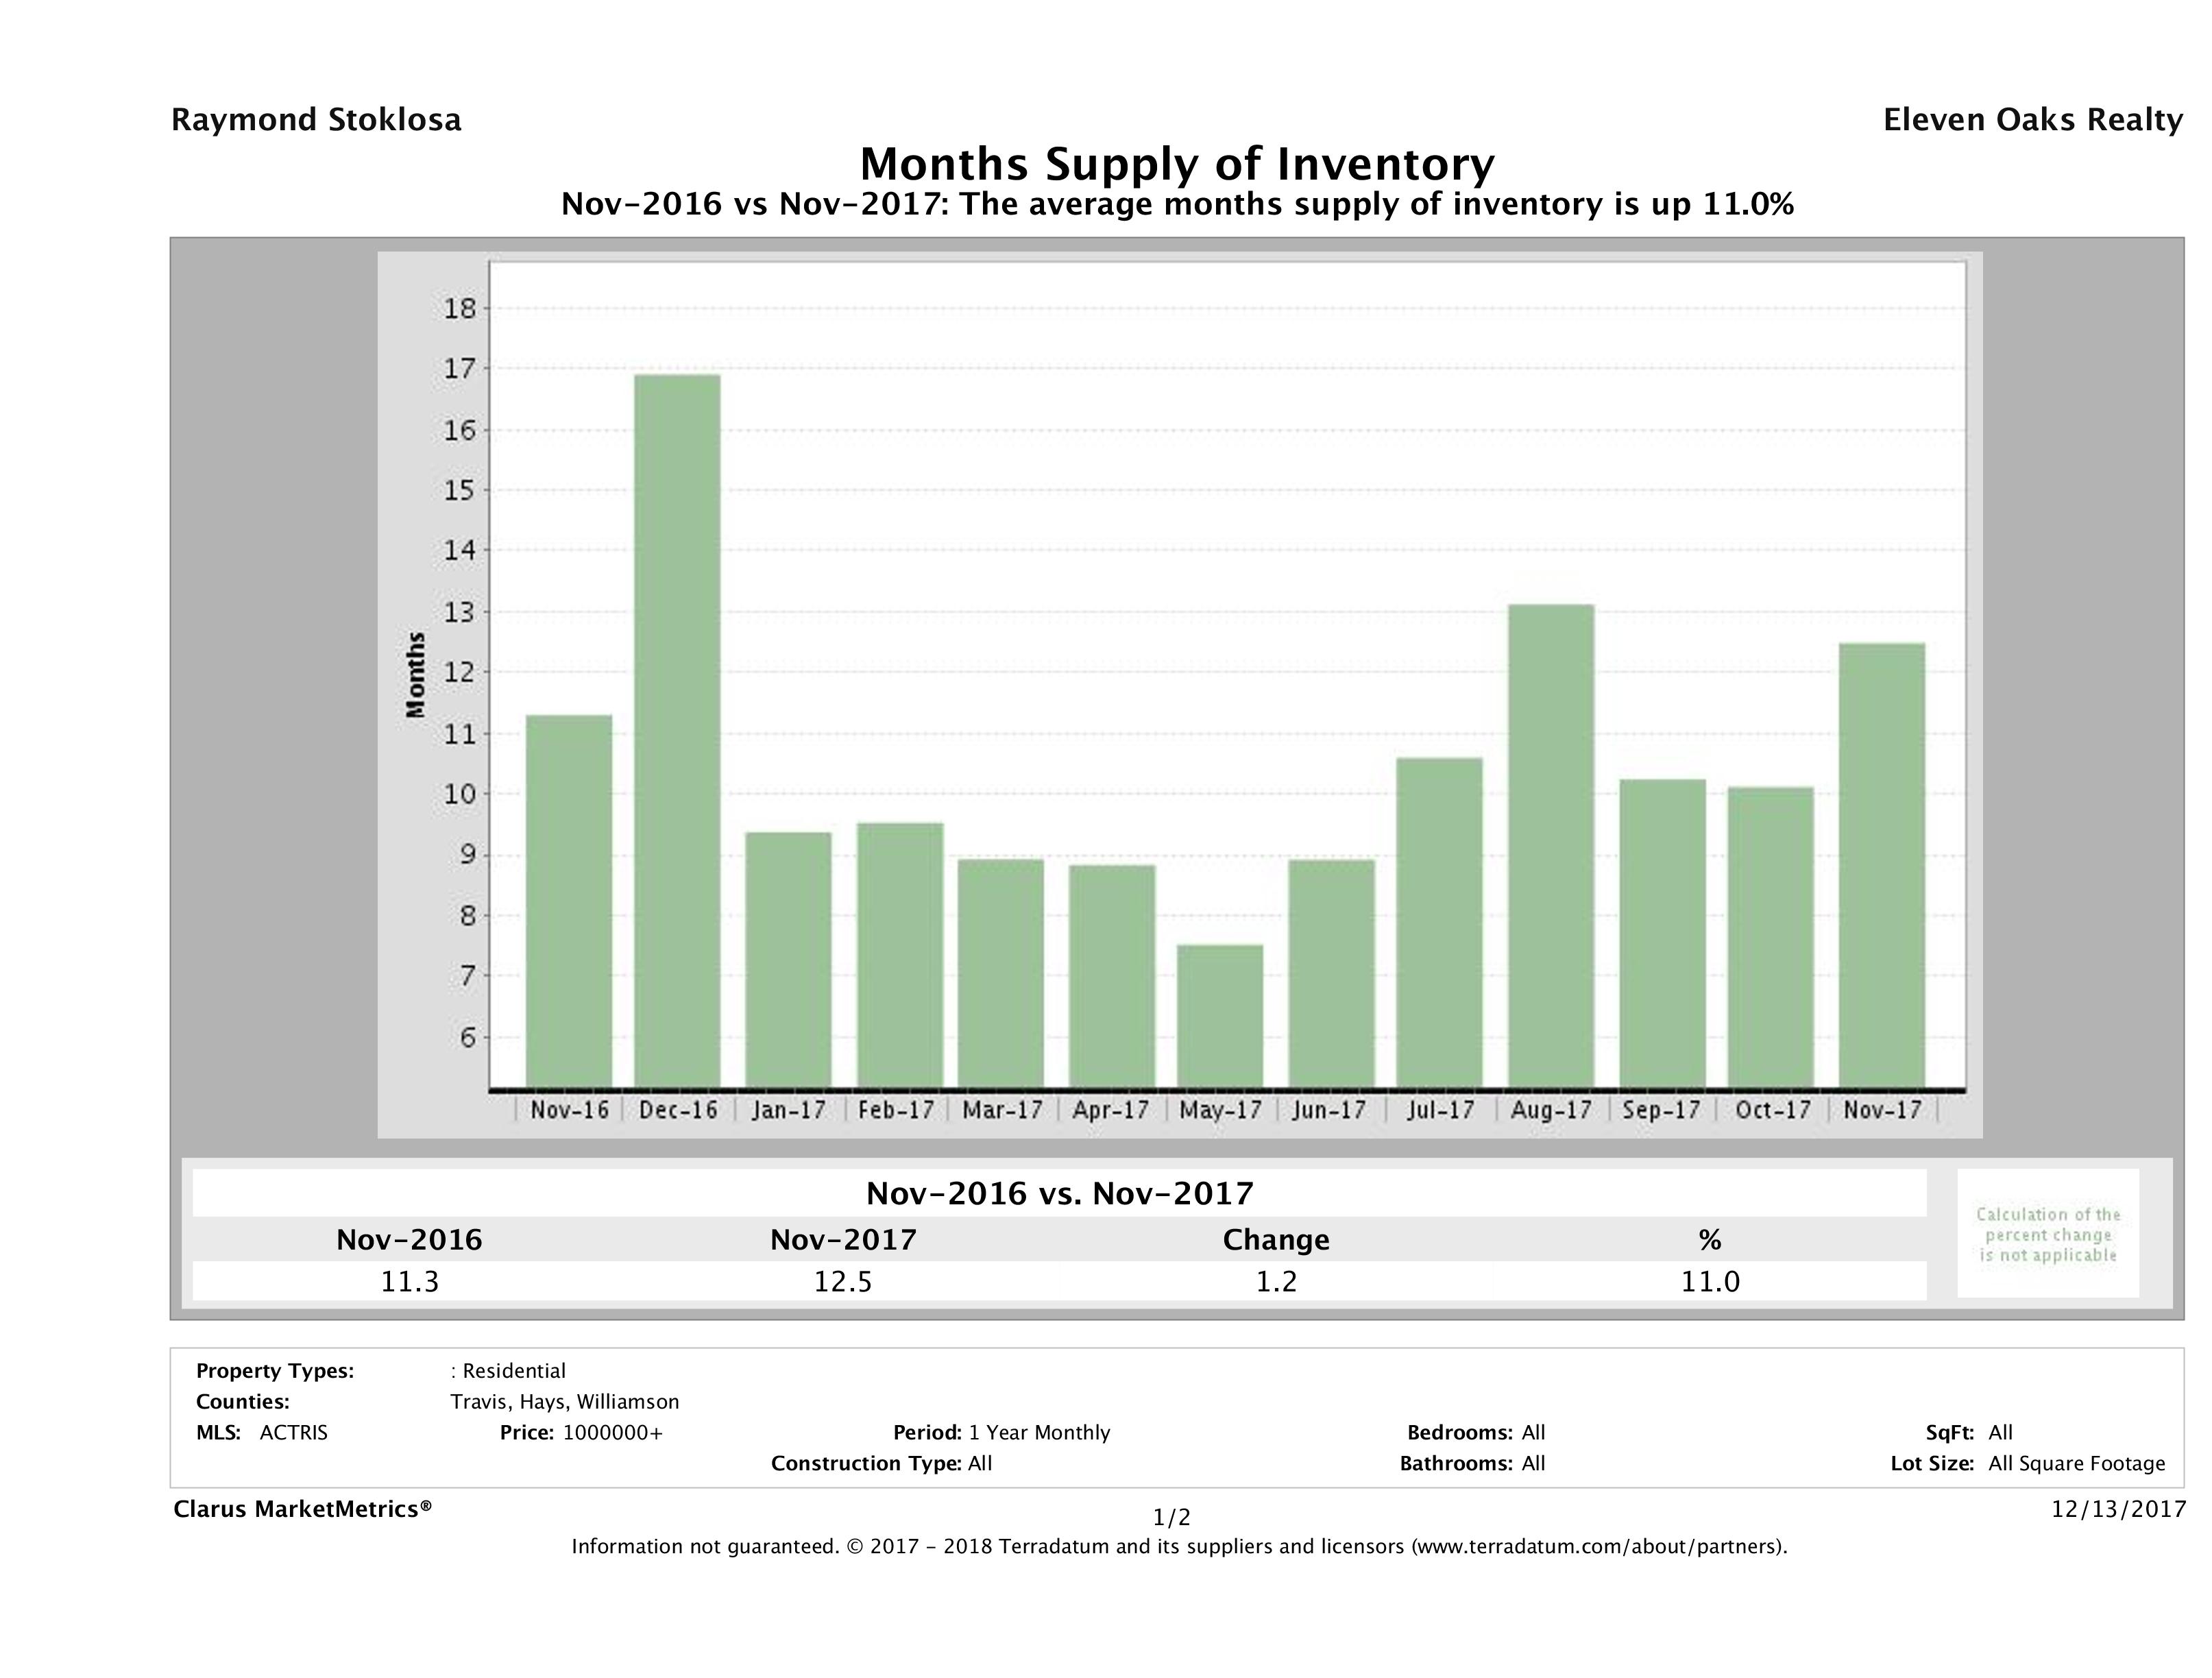Click the May-17 shortest bar
This screenshot has height=1678, width=2212.
(1219, 1015)
